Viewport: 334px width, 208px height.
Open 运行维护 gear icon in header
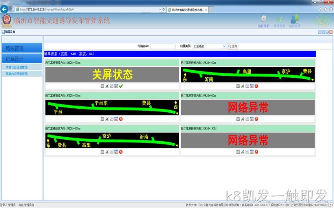(264, 19)
